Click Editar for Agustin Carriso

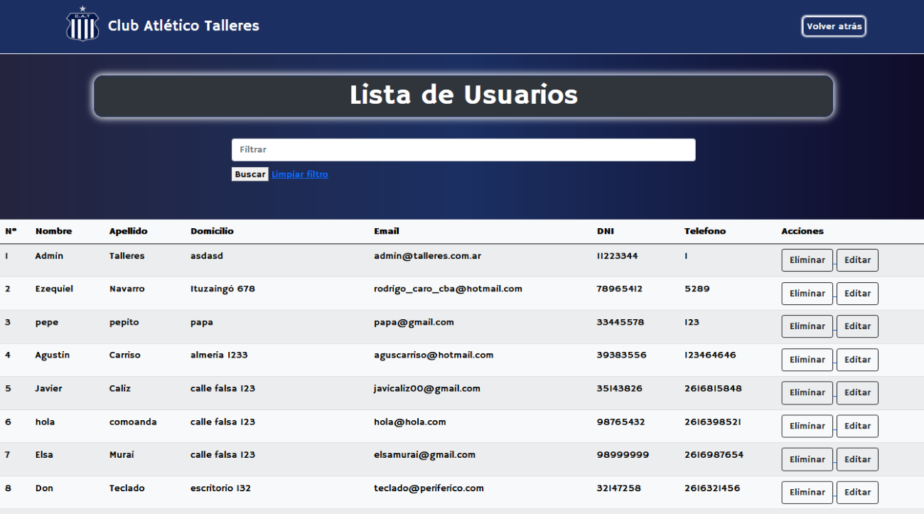point(857,360)
